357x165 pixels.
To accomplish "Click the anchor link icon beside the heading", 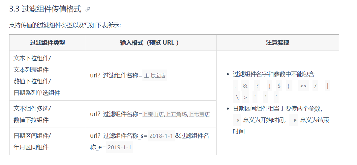I will coord(88,10).
